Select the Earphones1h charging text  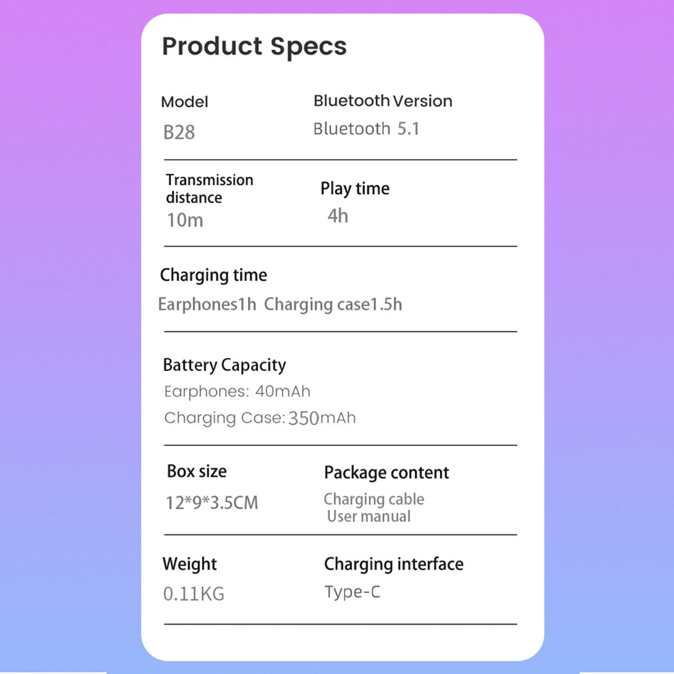tap(207, 304)
